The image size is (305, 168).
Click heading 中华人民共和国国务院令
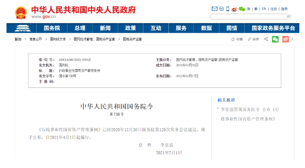coord(117,106)
